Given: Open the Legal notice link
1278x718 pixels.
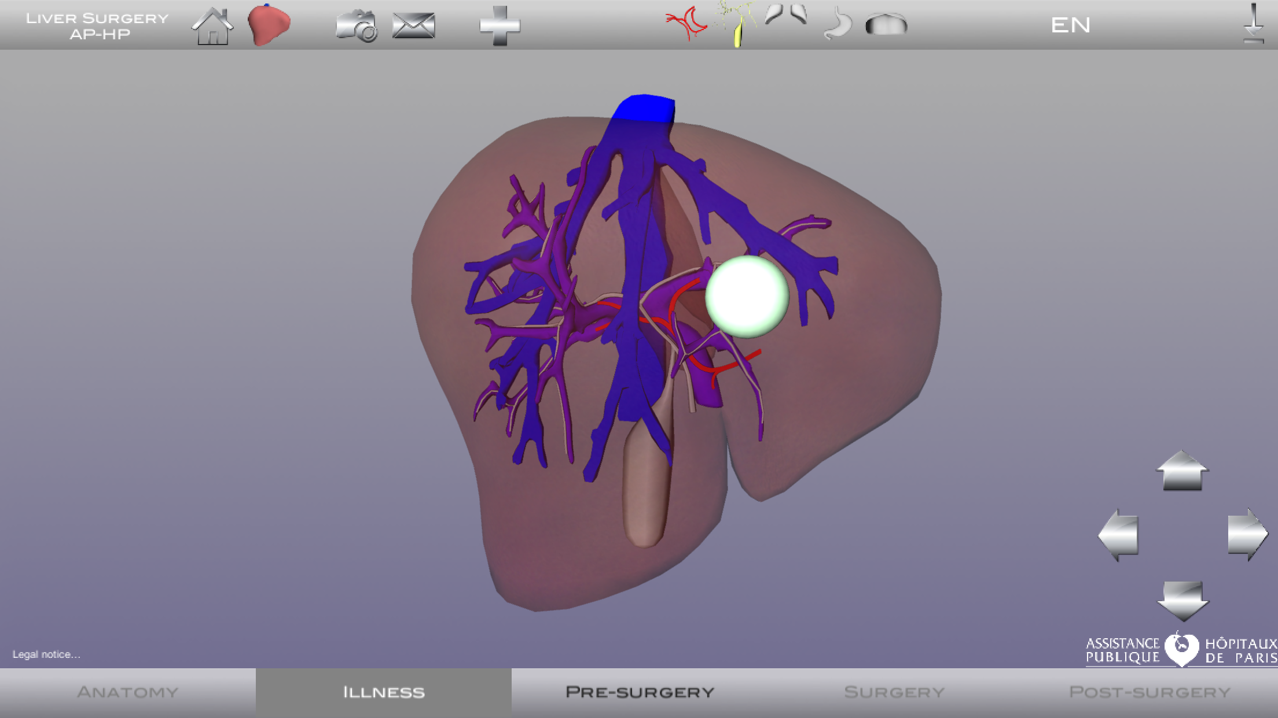Looking at the screenshot, I should coord(46,654).
